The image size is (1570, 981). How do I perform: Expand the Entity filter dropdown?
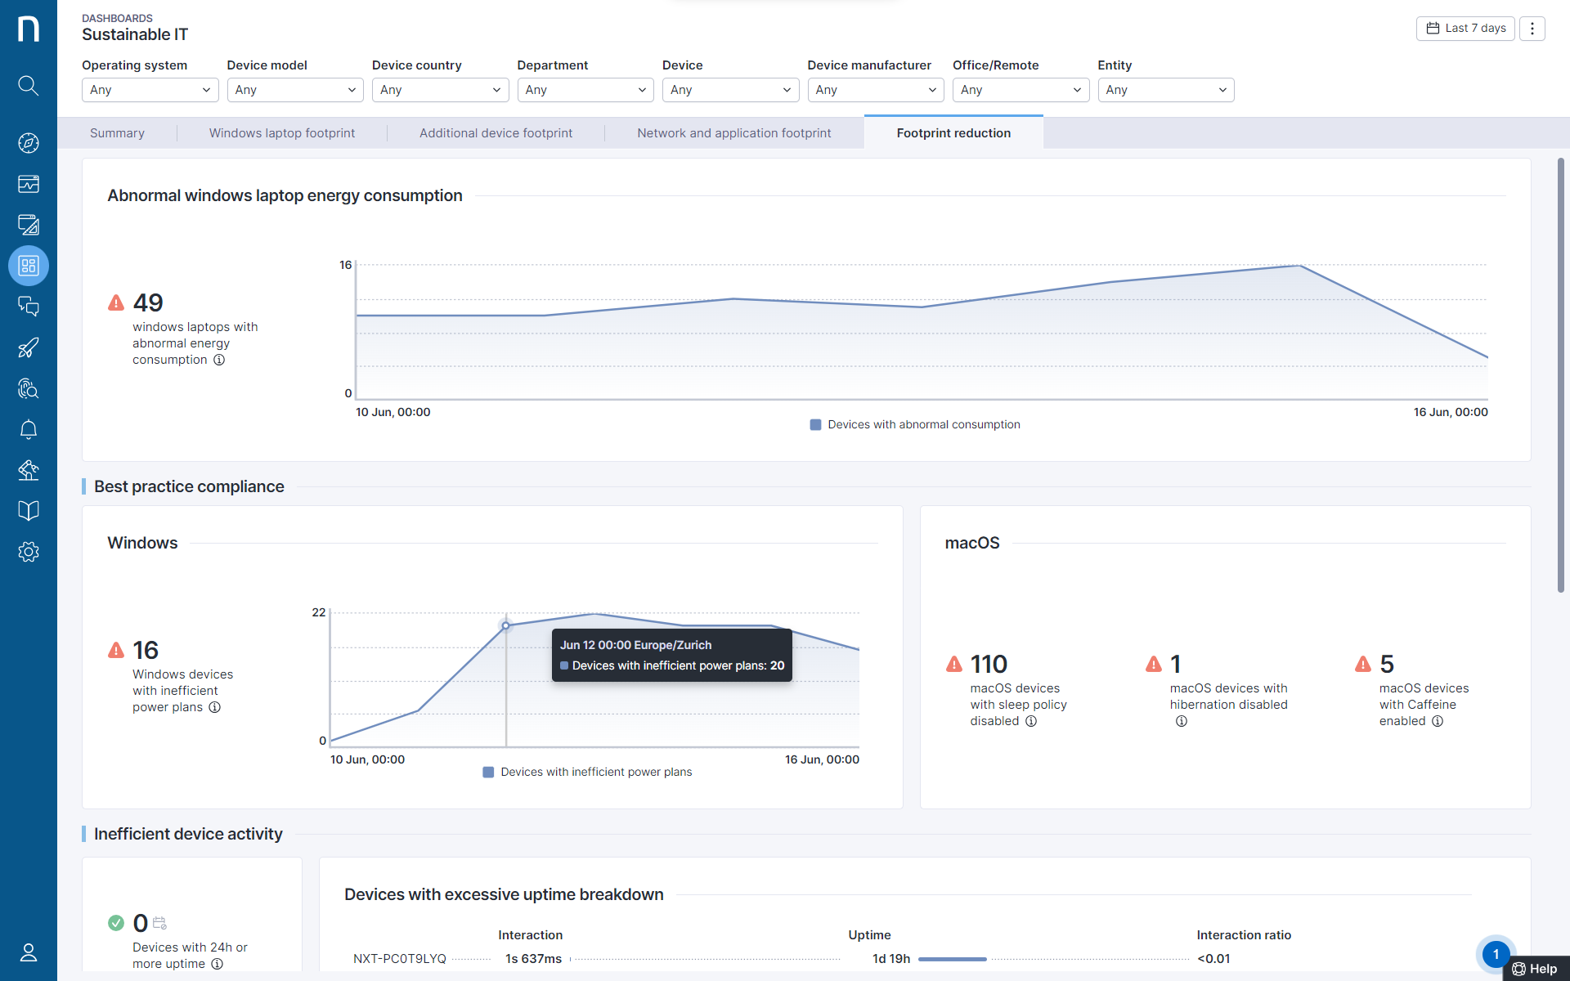1165,90
